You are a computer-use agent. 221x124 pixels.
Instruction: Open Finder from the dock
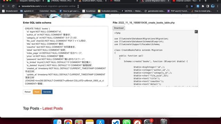coord(57,122)
